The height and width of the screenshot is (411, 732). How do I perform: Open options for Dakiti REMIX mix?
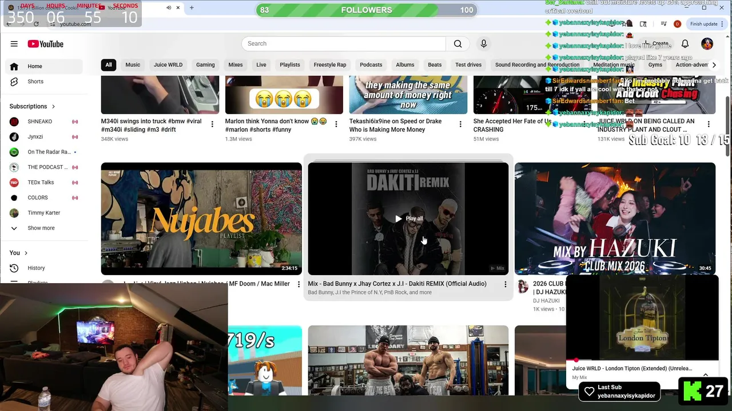click(505, 284)
